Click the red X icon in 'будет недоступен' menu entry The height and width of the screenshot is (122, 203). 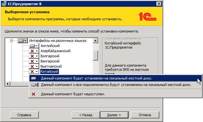coord(34,94)
